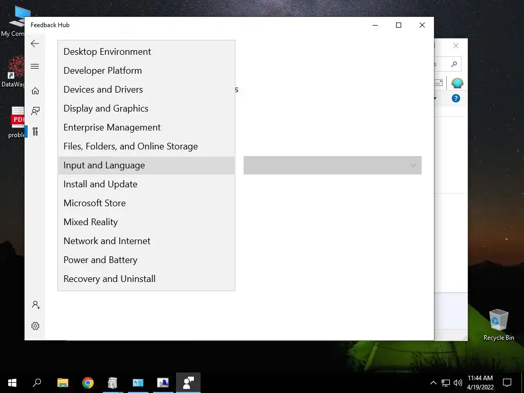Open the Windows Start menu
524x393 pixels.
(x=12, y=383)
